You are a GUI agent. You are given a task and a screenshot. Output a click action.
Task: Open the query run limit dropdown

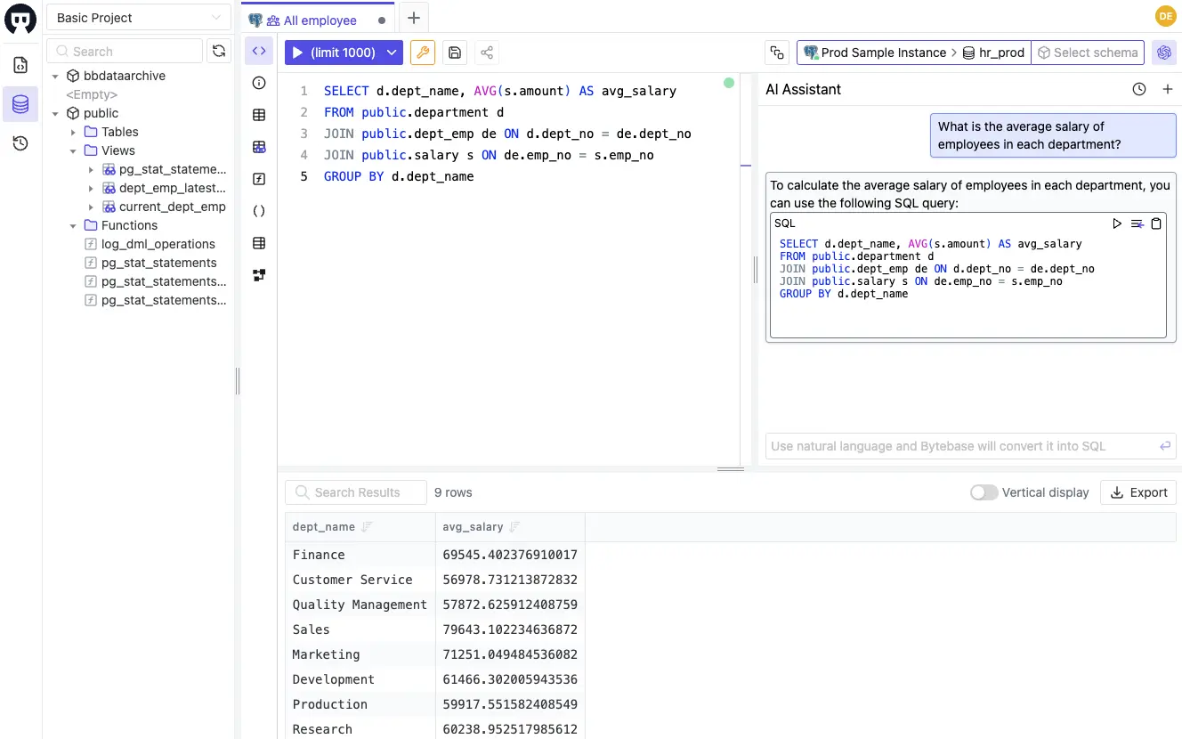(x=392, y=53)
